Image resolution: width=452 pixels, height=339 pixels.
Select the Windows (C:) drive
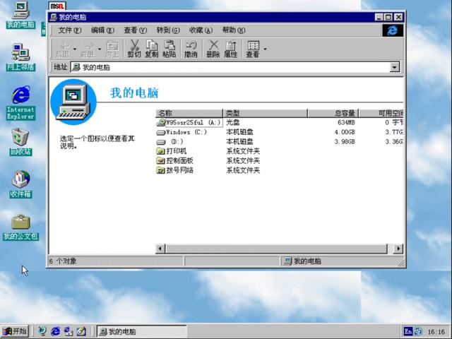click(182, 132)
